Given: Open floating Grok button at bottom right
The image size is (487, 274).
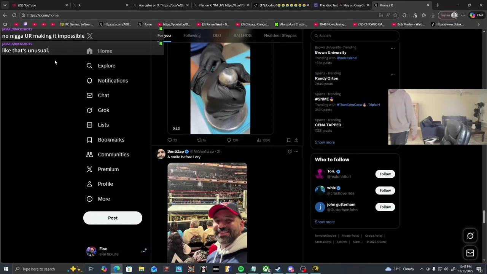Looking at the screenshot, I should point(470,236).
